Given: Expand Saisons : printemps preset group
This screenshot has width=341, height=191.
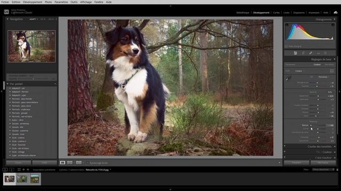Looking at the screenshot, I should coord(10,124).
